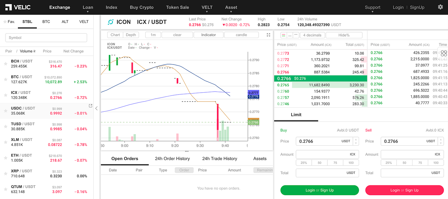Favorite the XLM / USDT pair star

(x=5, y=142)
